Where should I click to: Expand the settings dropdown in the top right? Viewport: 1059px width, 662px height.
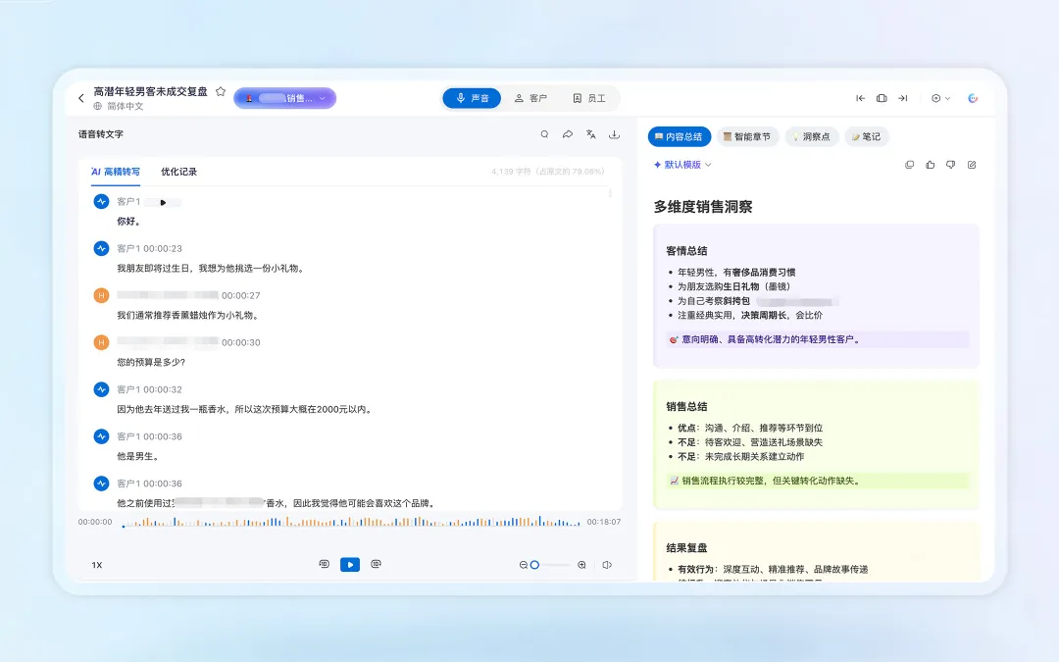coord(939,98)
